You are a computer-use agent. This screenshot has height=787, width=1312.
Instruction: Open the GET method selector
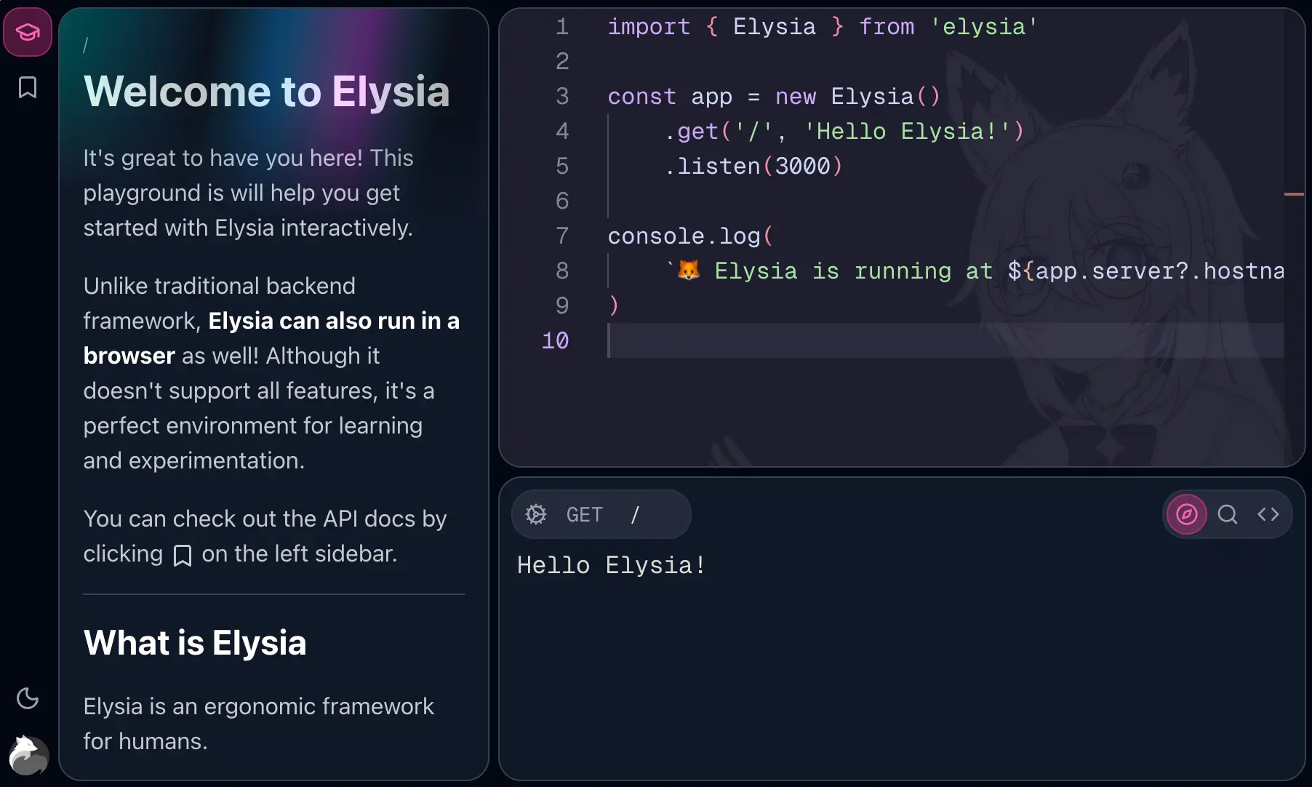click(x=584, y=514)
